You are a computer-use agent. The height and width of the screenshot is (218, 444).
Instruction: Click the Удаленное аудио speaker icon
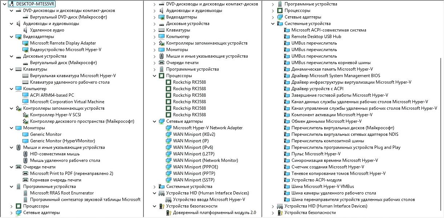click(x=25, y=30)
